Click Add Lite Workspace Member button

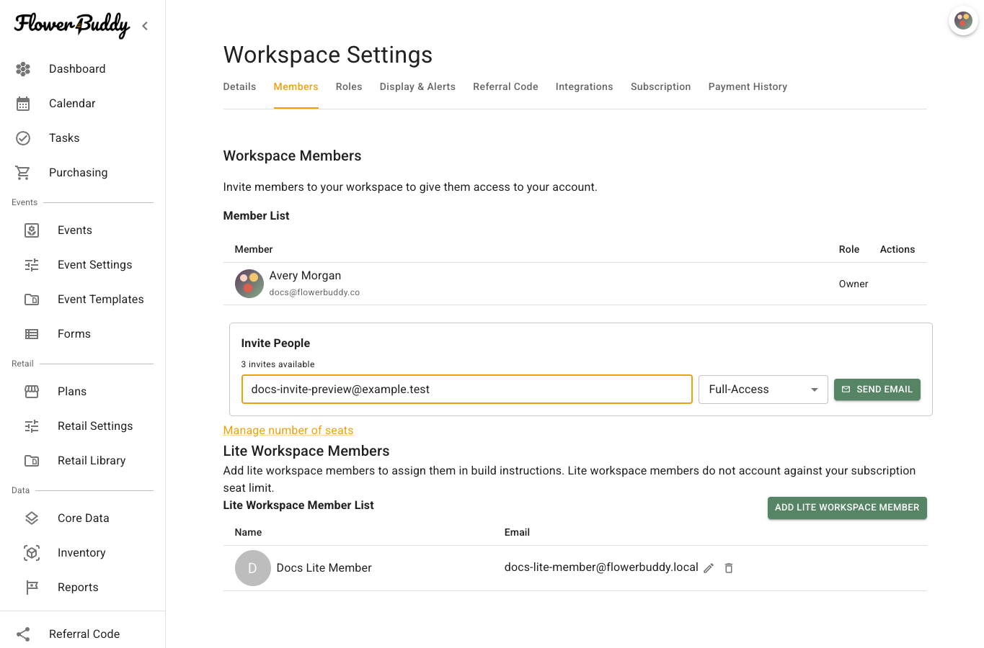[847, 508]
